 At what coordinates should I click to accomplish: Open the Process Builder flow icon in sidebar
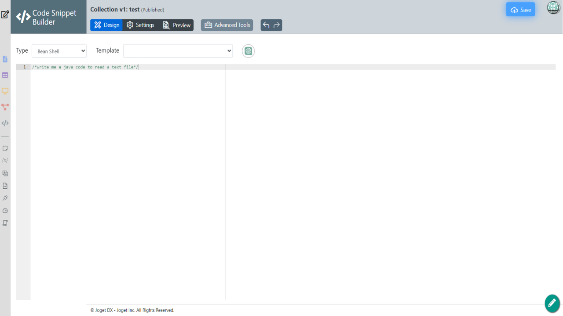point(5,107)
